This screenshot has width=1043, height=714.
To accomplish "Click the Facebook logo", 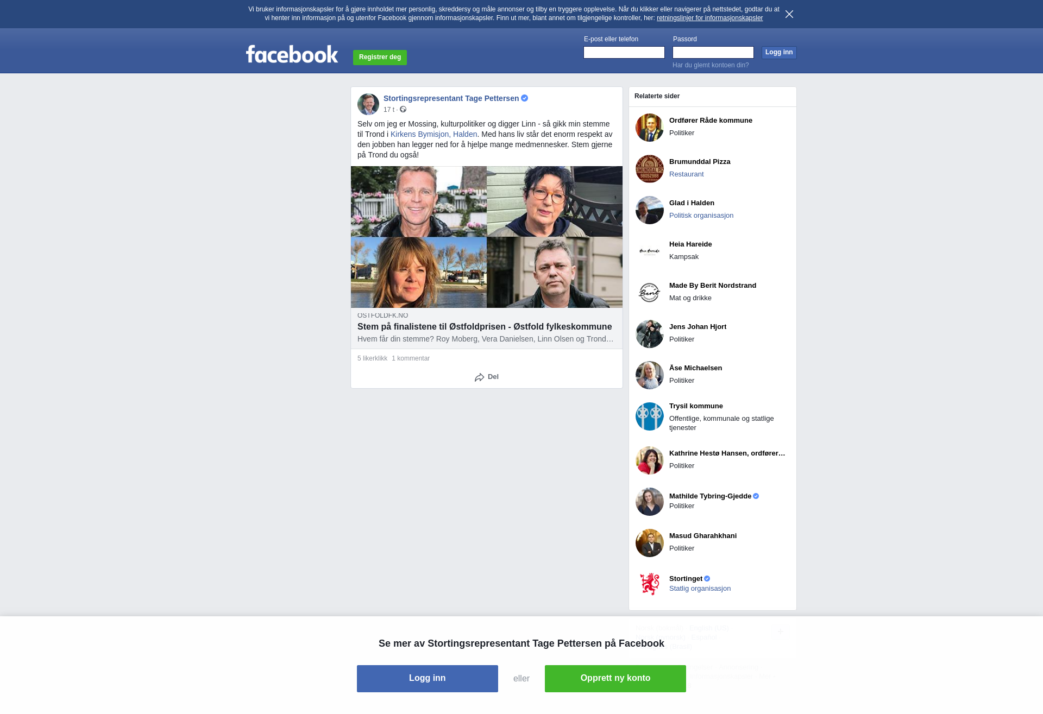I will (x=292, y=54).
